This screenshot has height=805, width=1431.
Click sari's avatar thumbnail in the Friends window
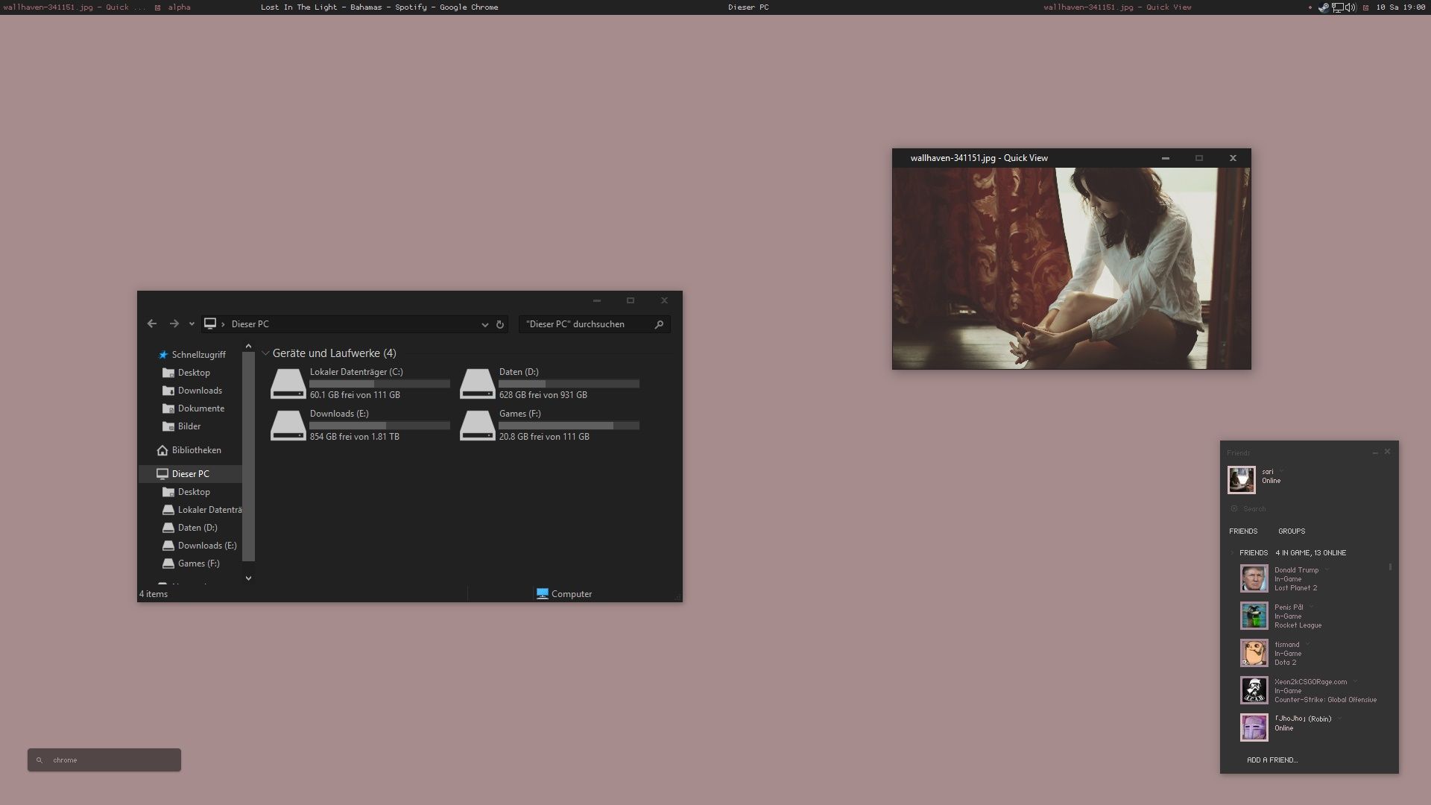point(1241,479)
